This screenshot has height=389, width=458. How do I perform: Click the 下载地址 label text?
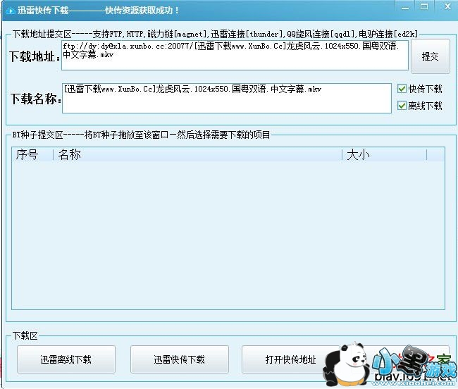click(x=35, y=56)
